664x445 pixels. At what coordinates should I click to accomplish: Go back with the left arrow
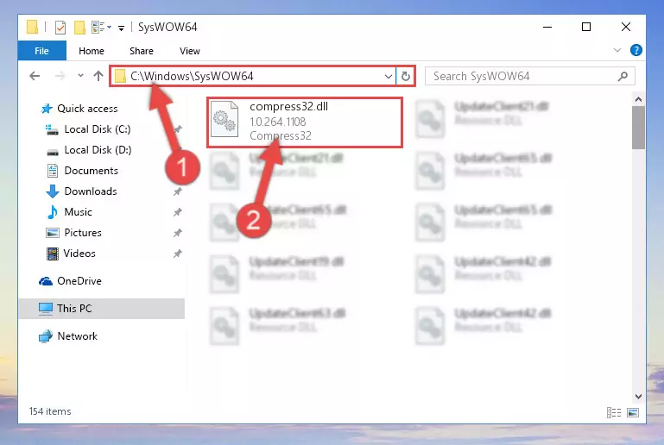coord(35,76)
